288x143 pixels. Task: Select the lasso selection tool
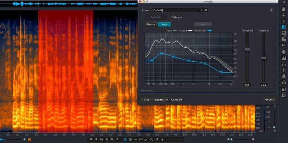click(141, 140)
